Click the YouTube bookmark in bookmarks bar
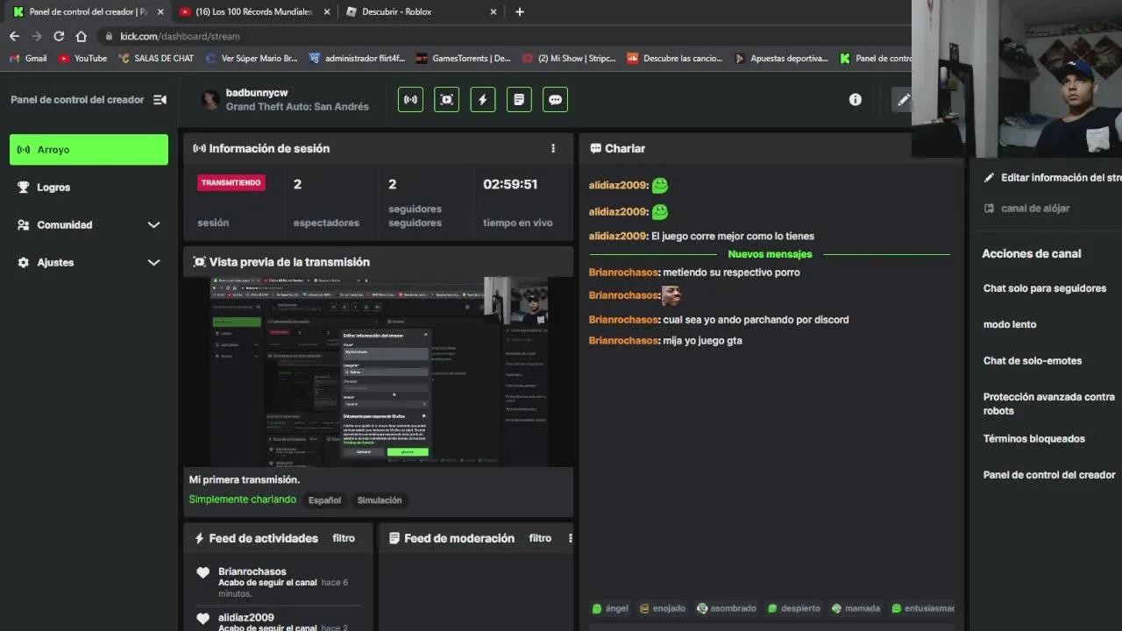The image size is (1122, 631). pos(82,59)
